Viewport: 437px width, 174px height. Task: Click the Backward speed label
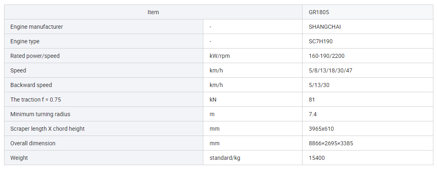point(31,85)
